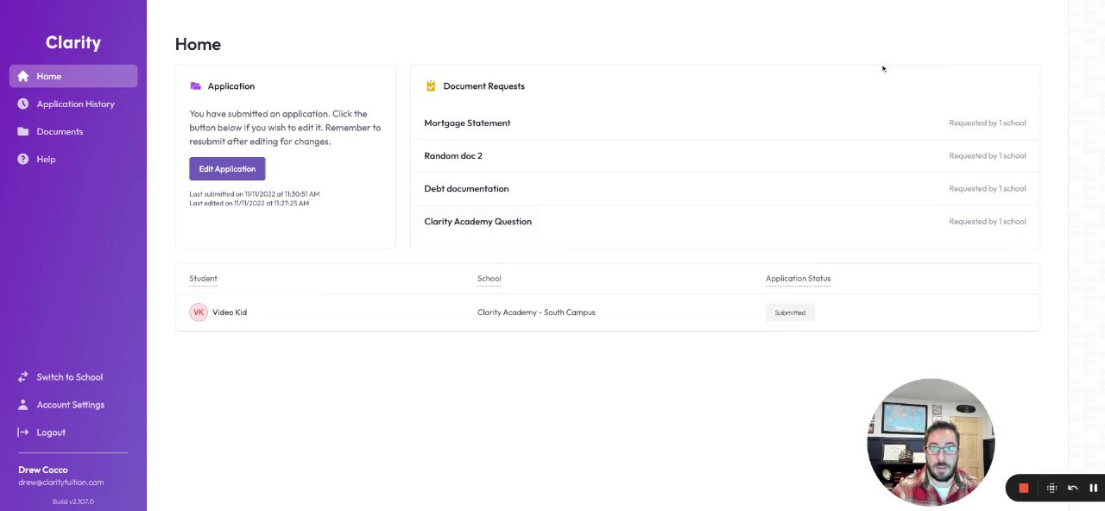Viewport: 1105px width, 511px height.
Task: Pause the screen recording
Action: coord(1093,488)
